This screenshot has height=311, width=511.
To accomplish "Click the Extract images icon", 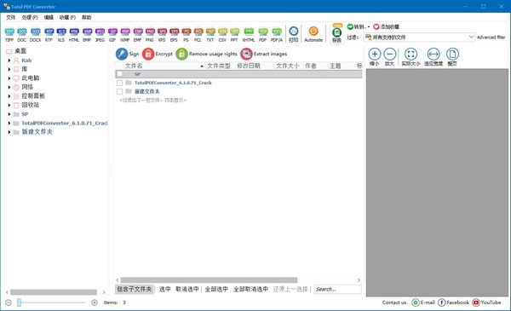I will point(246,54).
